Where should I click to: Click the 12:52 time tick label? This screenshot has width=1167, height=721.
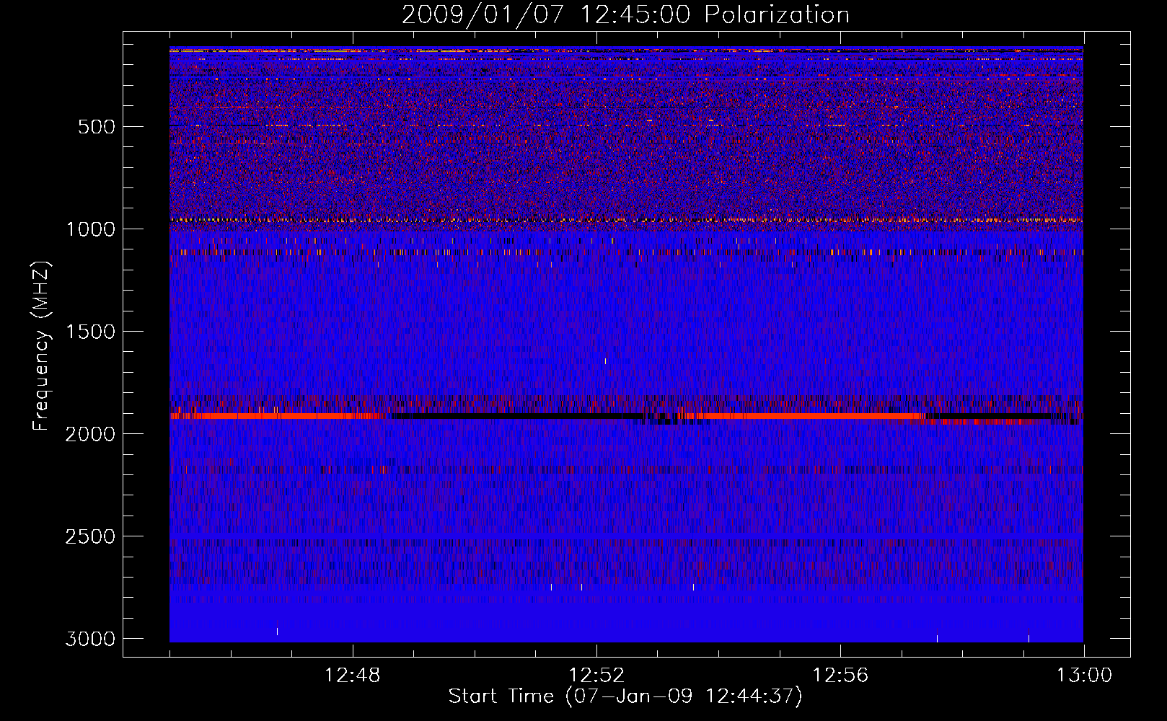[x=596, y=676]
